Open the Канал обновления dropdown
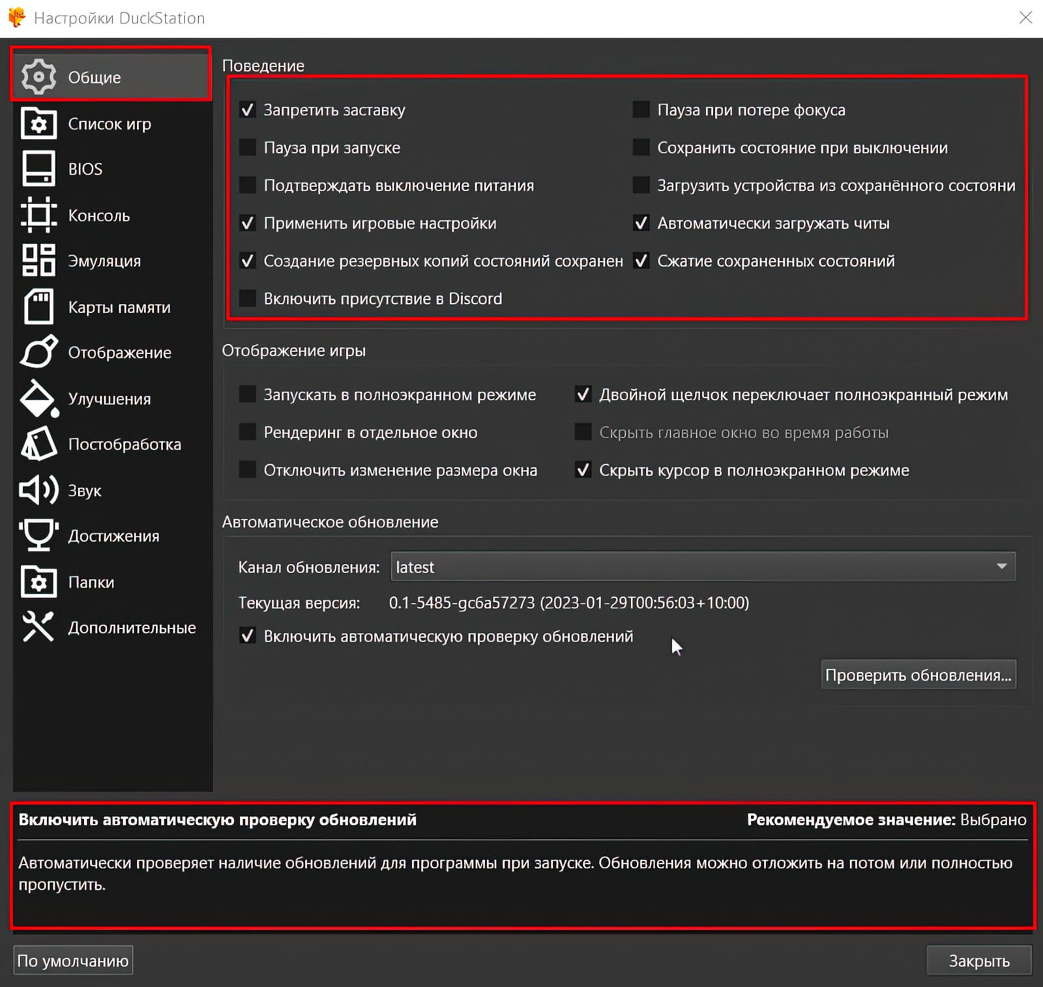This screenshot has width=1043, height=987. (x=703, y=567)
